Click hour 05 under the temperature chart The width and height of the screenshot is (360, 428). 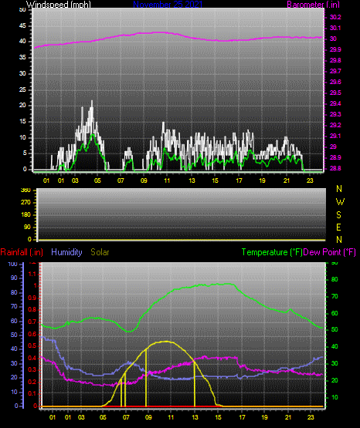tap(103, 417)
